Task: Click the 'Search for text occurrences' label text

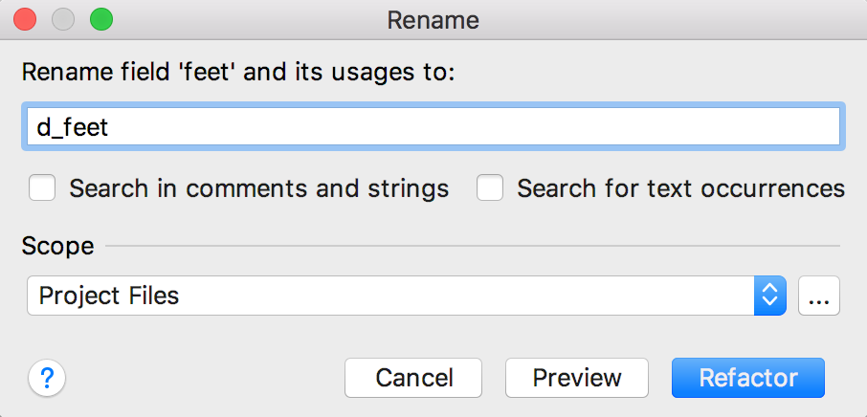Action: 680,188
